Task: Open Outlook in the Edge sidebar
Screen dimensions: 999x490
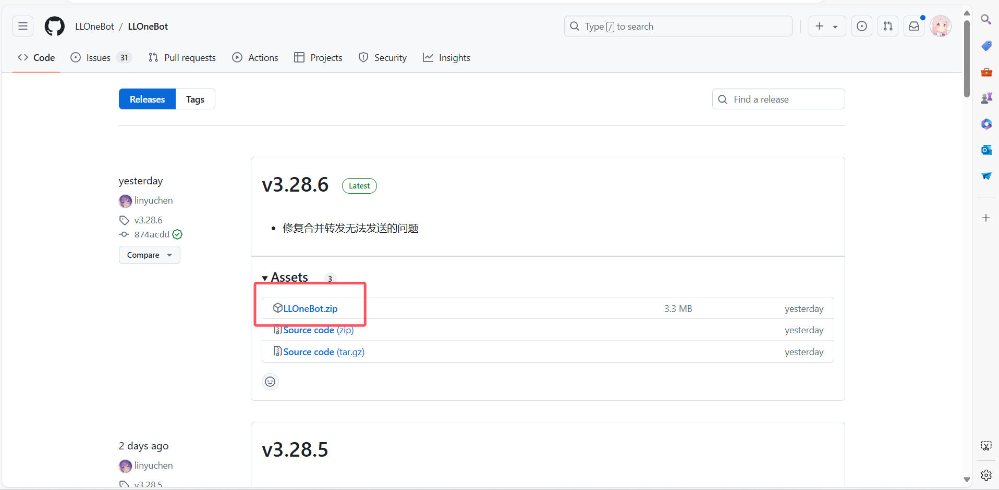Action: (x=986, y=150)
